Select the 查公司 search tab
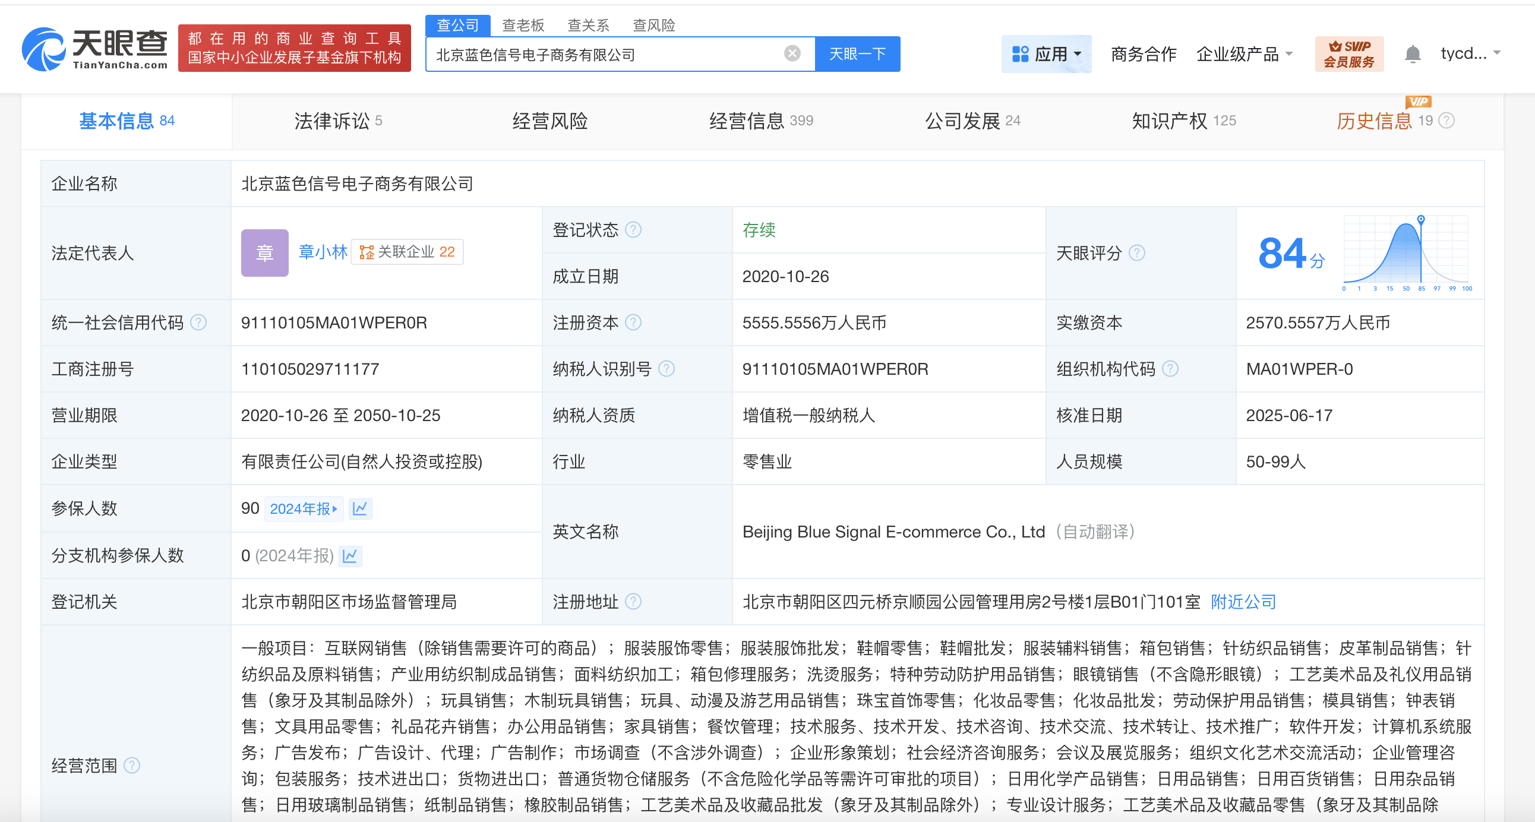This screenshot has height=822, width=1535. (x=457, y=25)
